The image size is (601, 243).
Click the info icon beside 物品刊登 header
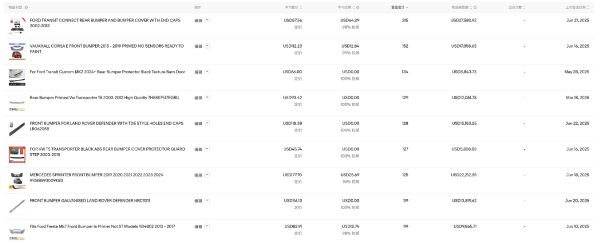pyautogui.click(x=26, y=8)
